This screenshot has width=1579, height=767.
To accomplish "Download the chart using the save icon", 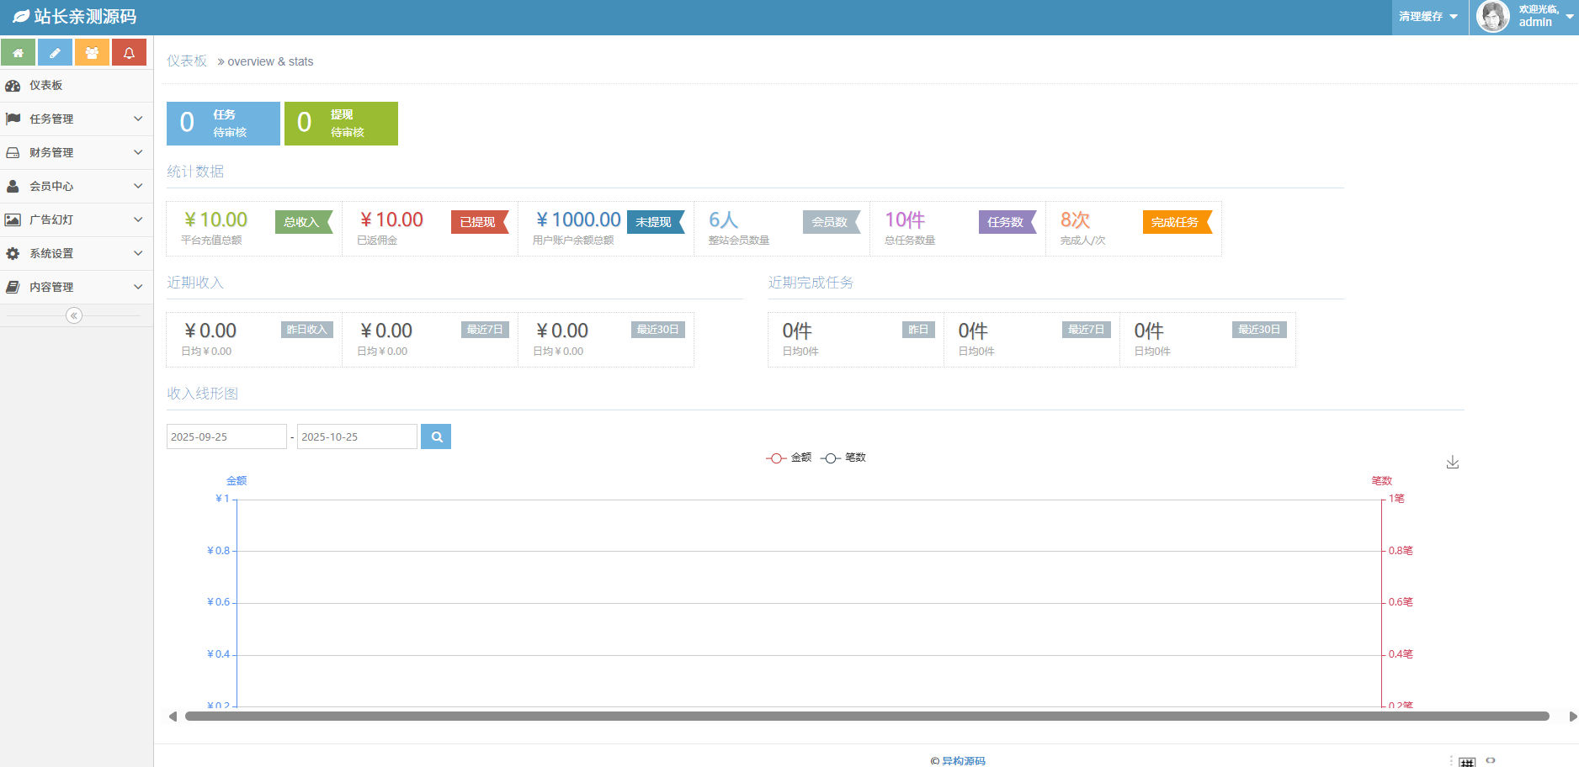I will point(1452,463).
